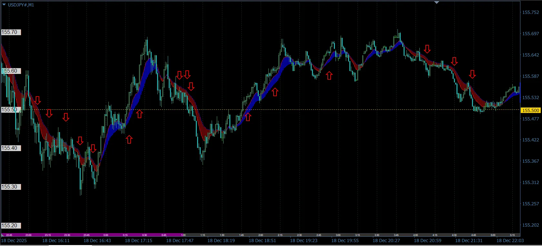Click the 18 Dec 19:23 time axis label
Image resolution: width=542 pixels, height=246 pixels.
pos(304,241)
